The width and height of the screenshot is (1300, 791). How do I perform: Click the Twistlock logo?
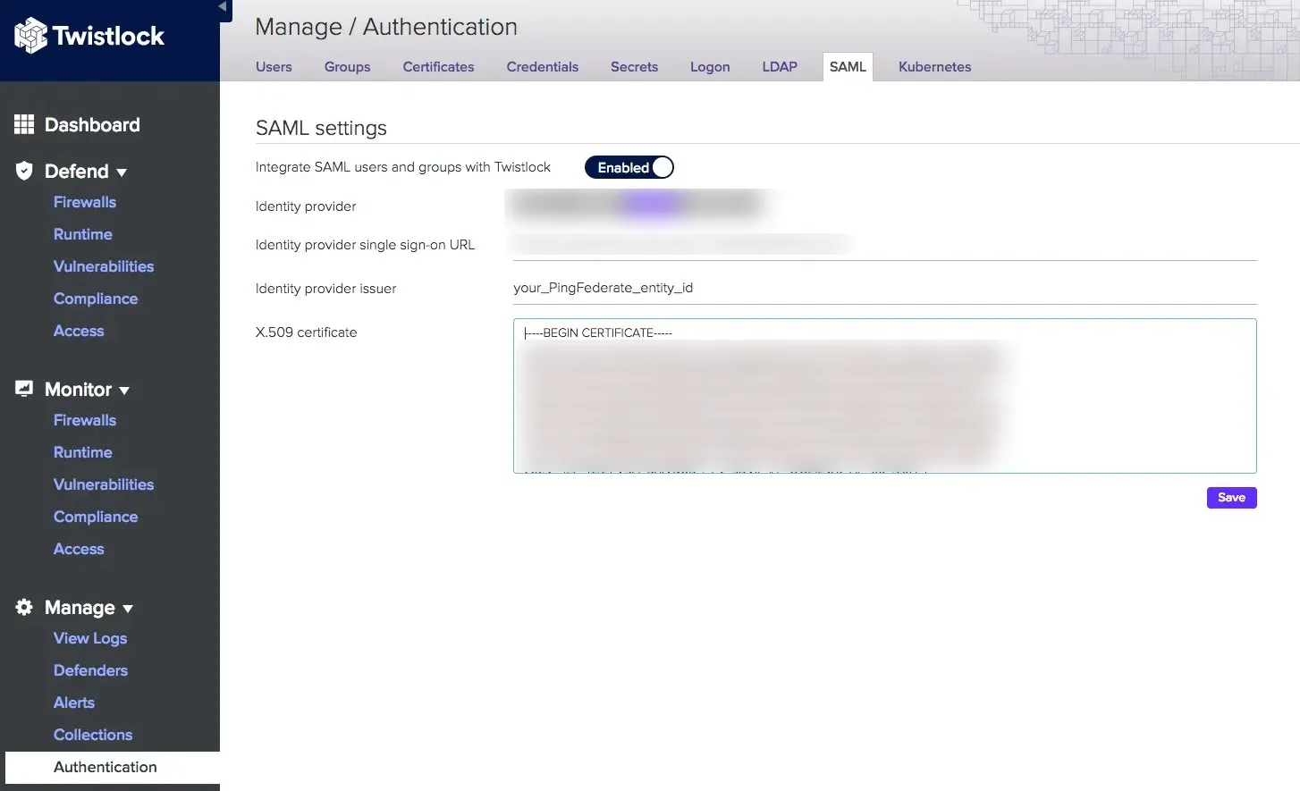point(88,36)
